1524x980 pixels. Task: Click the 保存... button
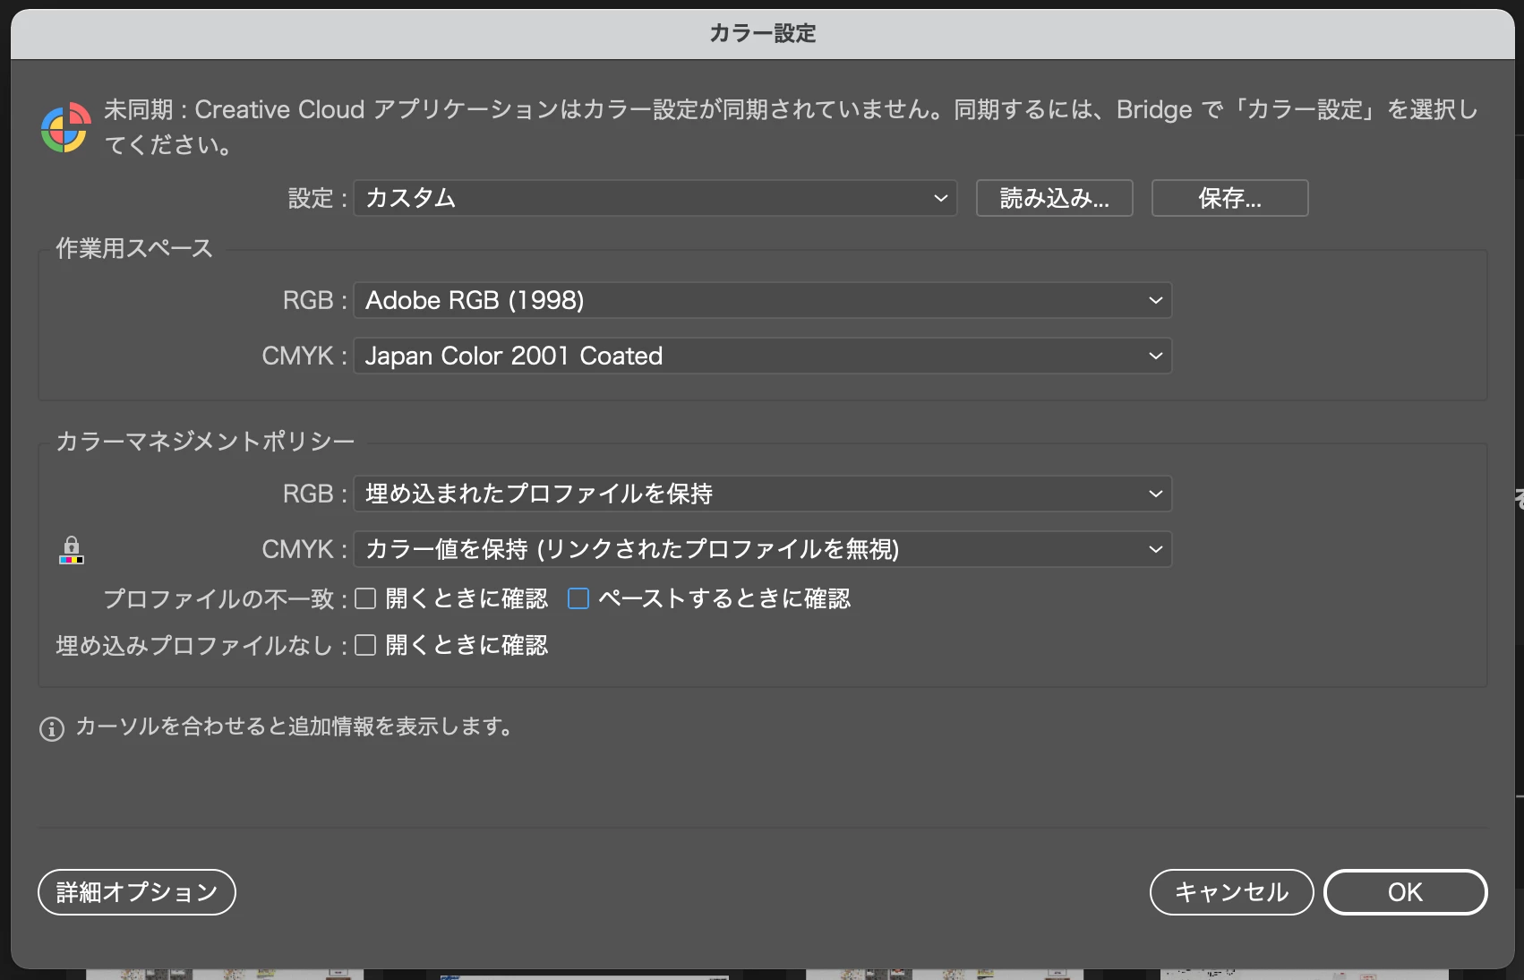[x=1230, y=198]
